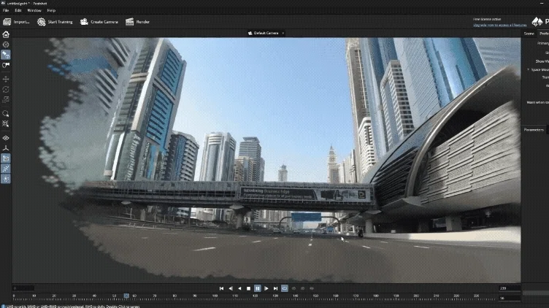
Task: Click the Render toolbar button
Action: (137, 22)
